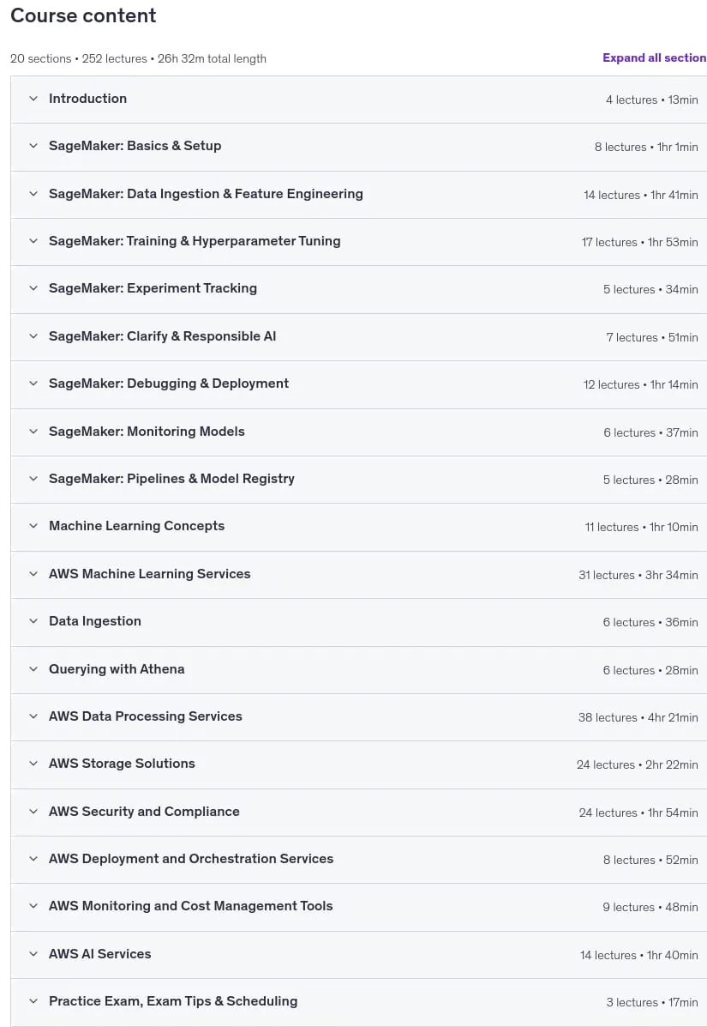The width and height of the screenshot is (707, 1027).
Task: Expand the AWS Storage Solutions row
Action: (358, 764)
